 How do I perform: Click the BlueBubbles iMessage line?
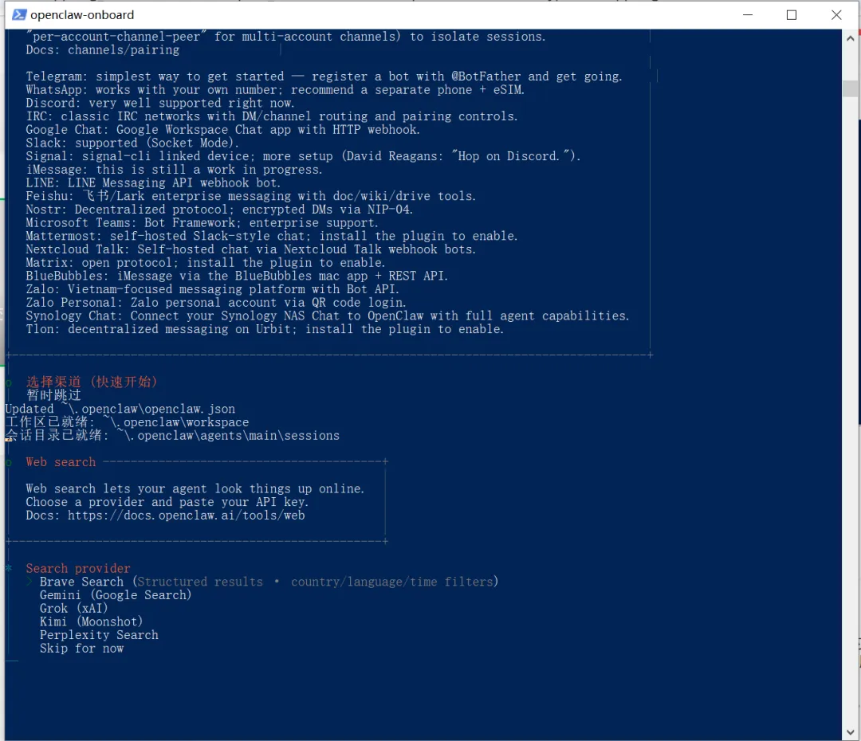click(x=237, y=276)
